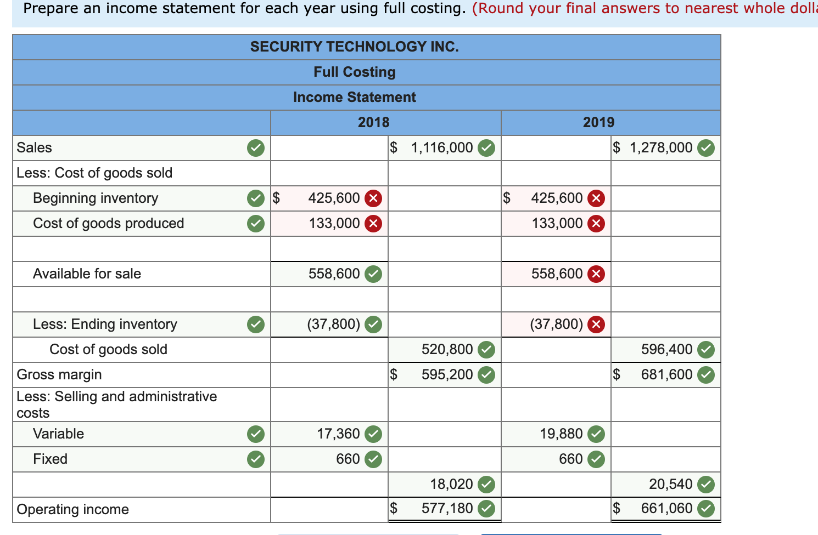Click the green check next to 596,400
The image size is (818, 535).
tap(706, 349)
